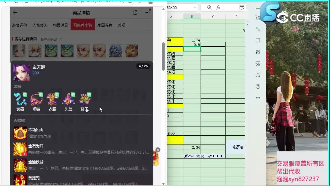
Task: Select the second summon beast thumbnail in 寄存栏
Action: coord(35,51)
